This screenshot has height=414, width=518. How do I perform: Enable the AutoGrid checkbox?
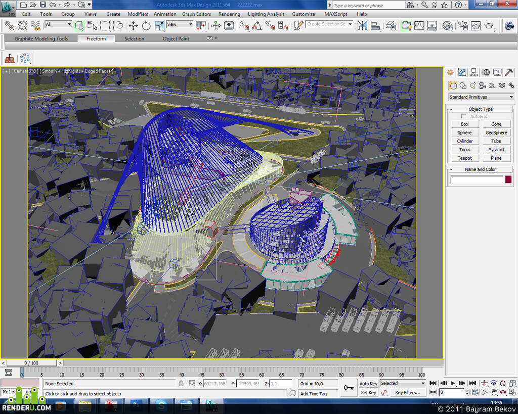pos(463,116)
